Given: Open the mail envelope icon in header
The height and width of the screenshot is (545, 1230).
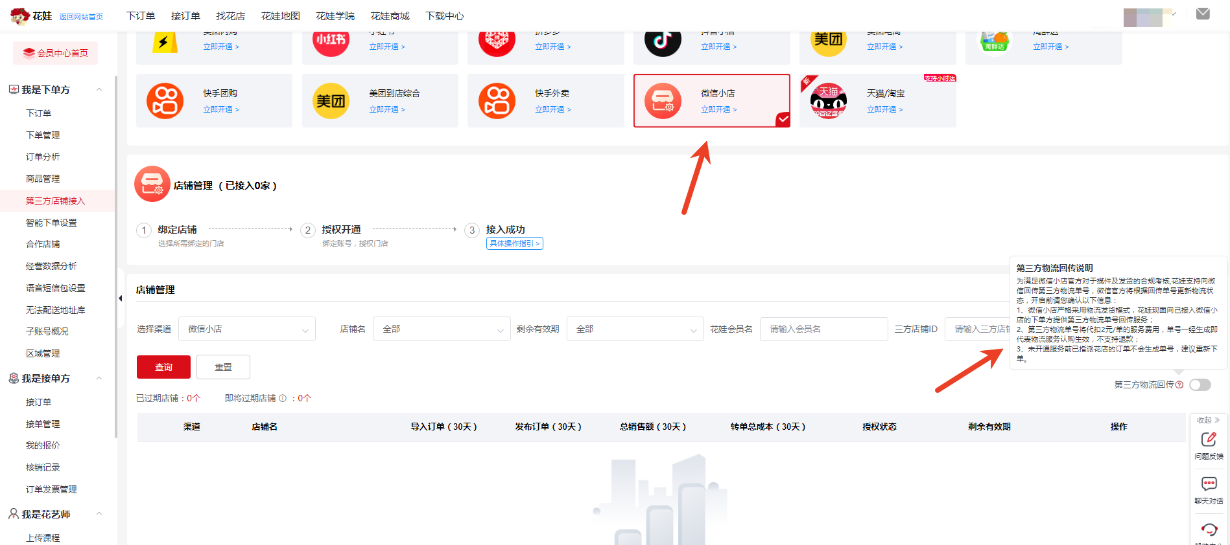Looking at the screenshot, I should 1203,14.
